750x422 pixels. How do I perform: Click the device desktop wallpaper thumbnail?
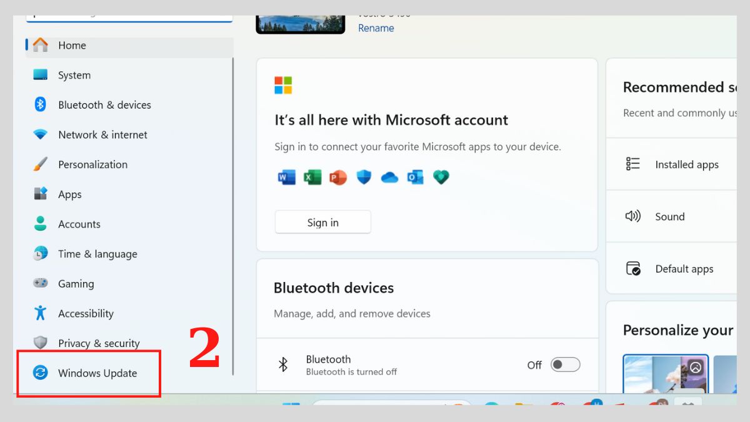301,24
